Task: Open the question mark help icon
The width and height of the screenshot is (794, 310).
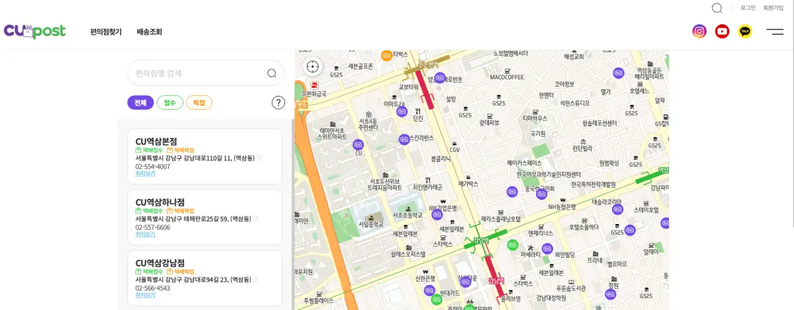Action: [279, 102]
